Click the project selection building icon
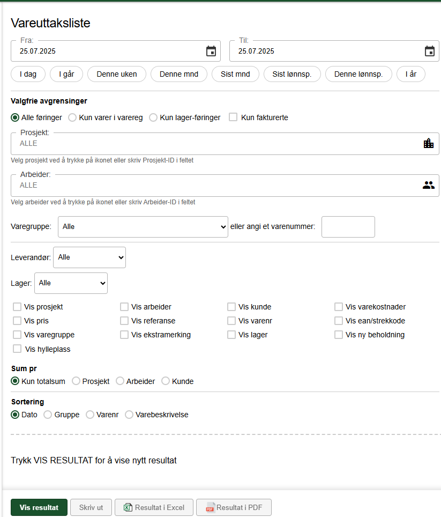 tap(429, 143)
